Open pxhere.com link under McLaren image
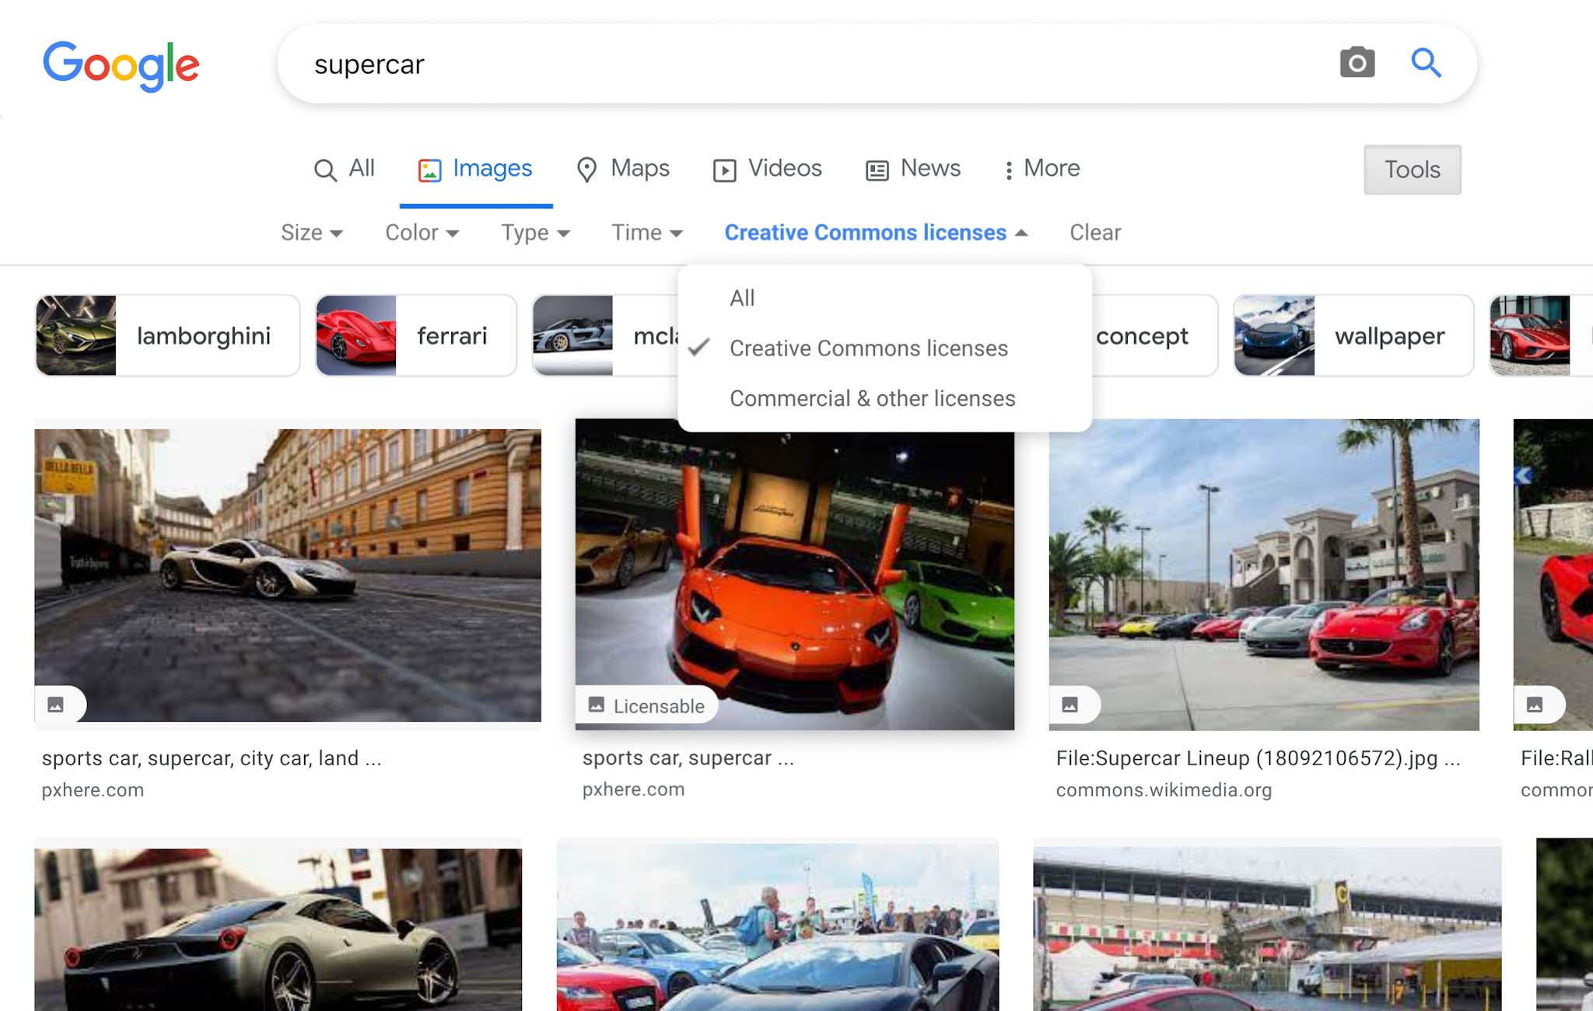The width and height of the screenshot is (1593, 1011). [x=93, y=790]
